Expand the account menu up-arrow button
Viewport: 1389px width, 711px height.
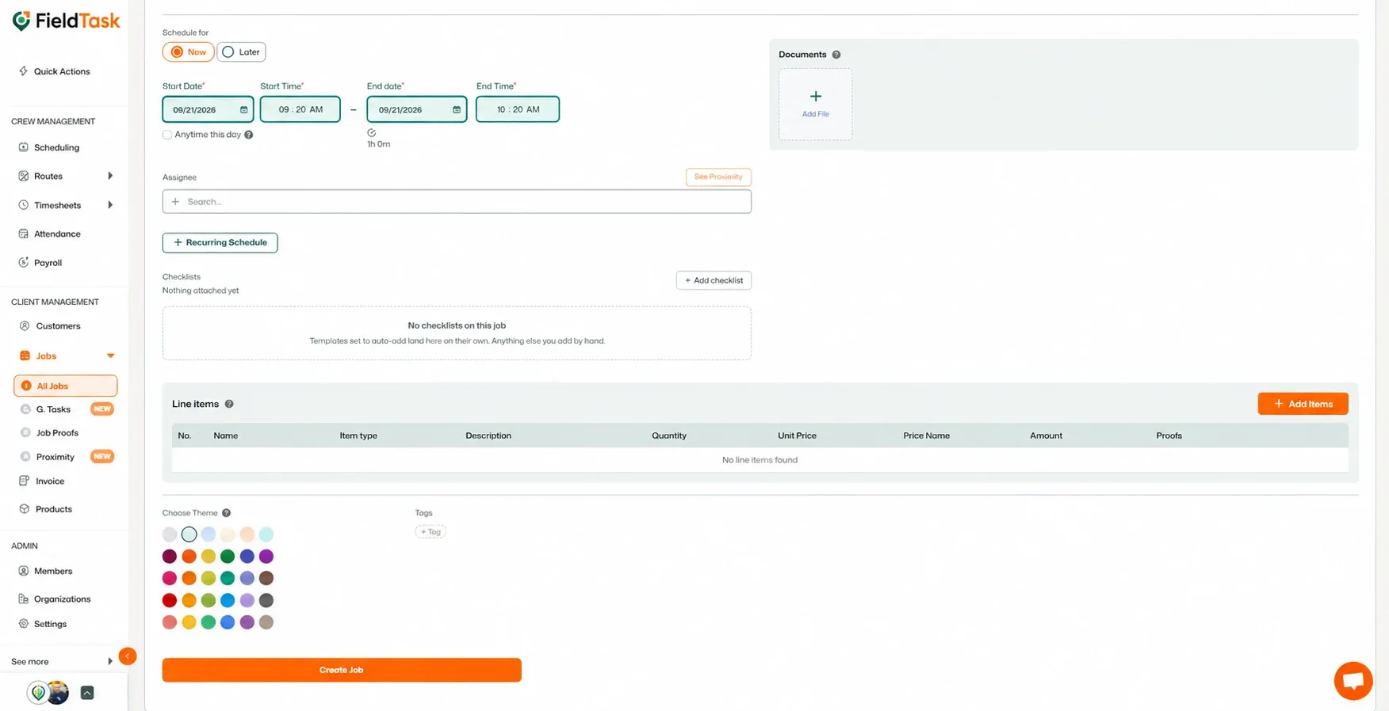[x=87, y=693]
